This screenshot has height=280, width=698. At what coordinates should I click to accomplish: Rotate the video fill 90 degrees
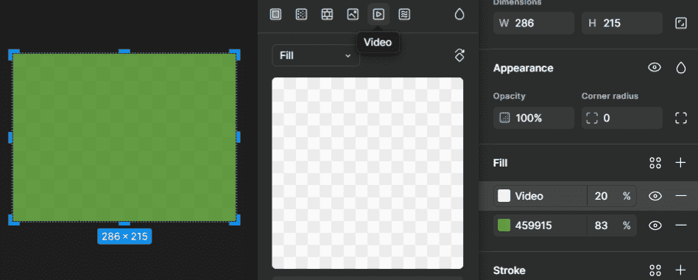pyautogui.click(x=459, y=56)
